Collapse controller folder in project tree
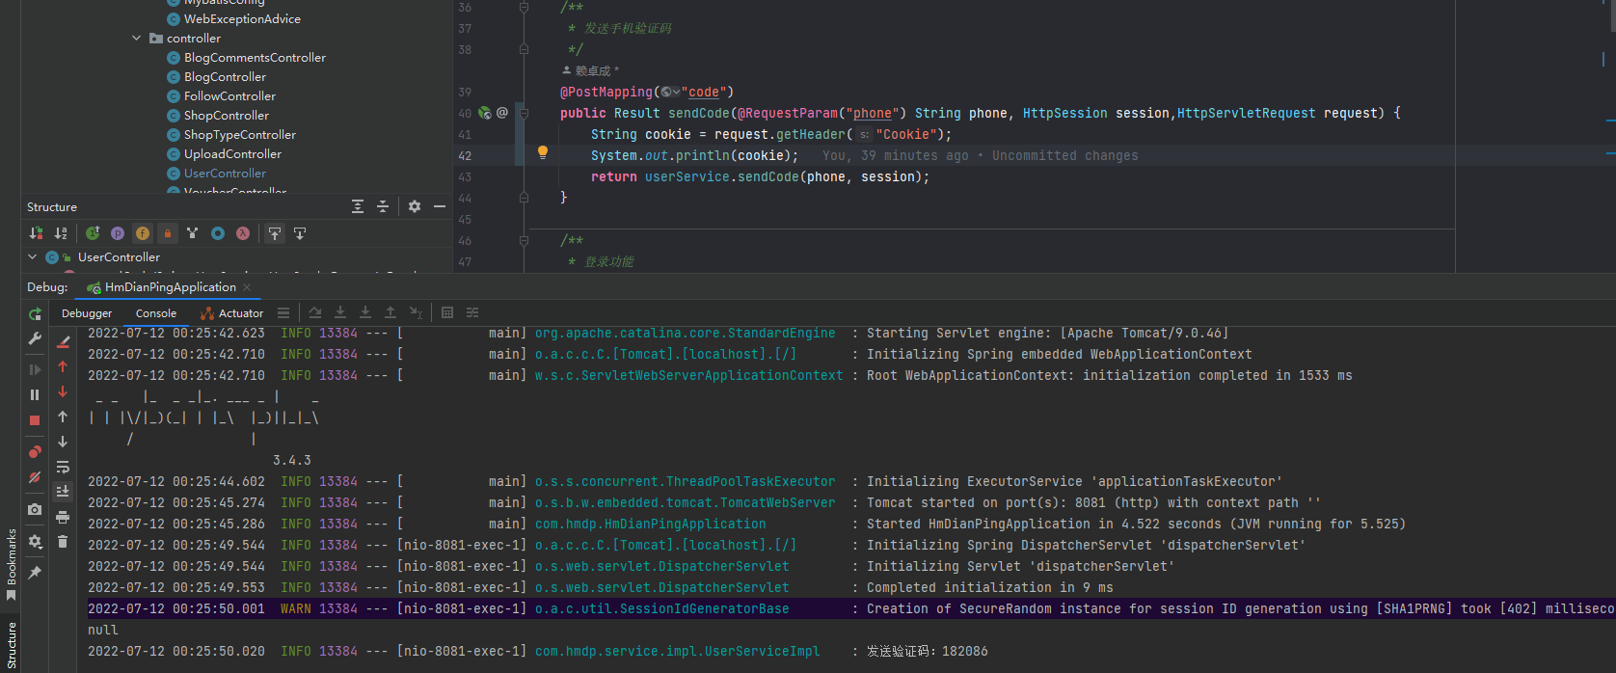The image size is (1616, 673). pyautogui.click(x=136, y=39)
